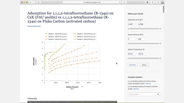Click the Adsorption slider left handle
The width and height of the screenshot is (184, 103).
129,29
